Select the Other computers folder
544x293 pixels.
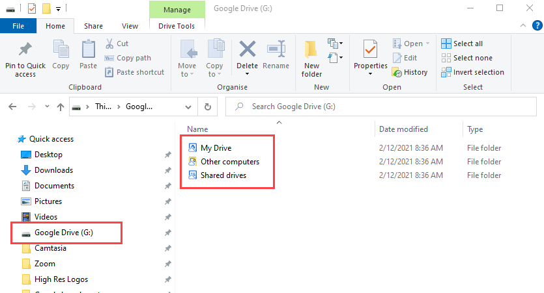click(223, 162)
